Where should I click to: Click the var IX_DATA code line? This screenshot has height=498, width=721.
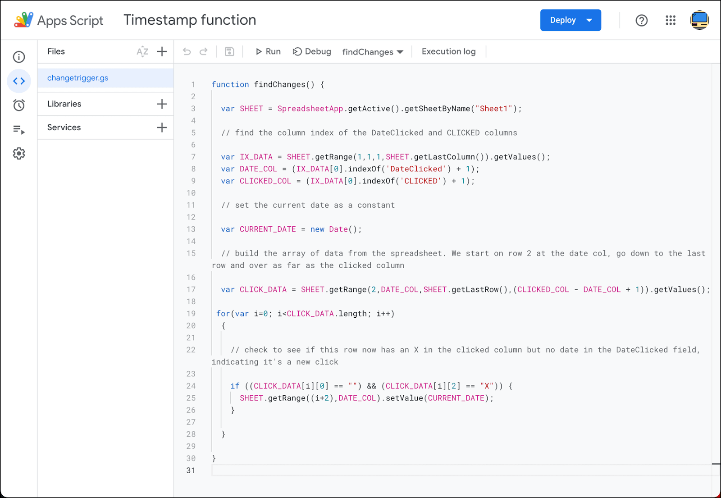coord(385,157)
